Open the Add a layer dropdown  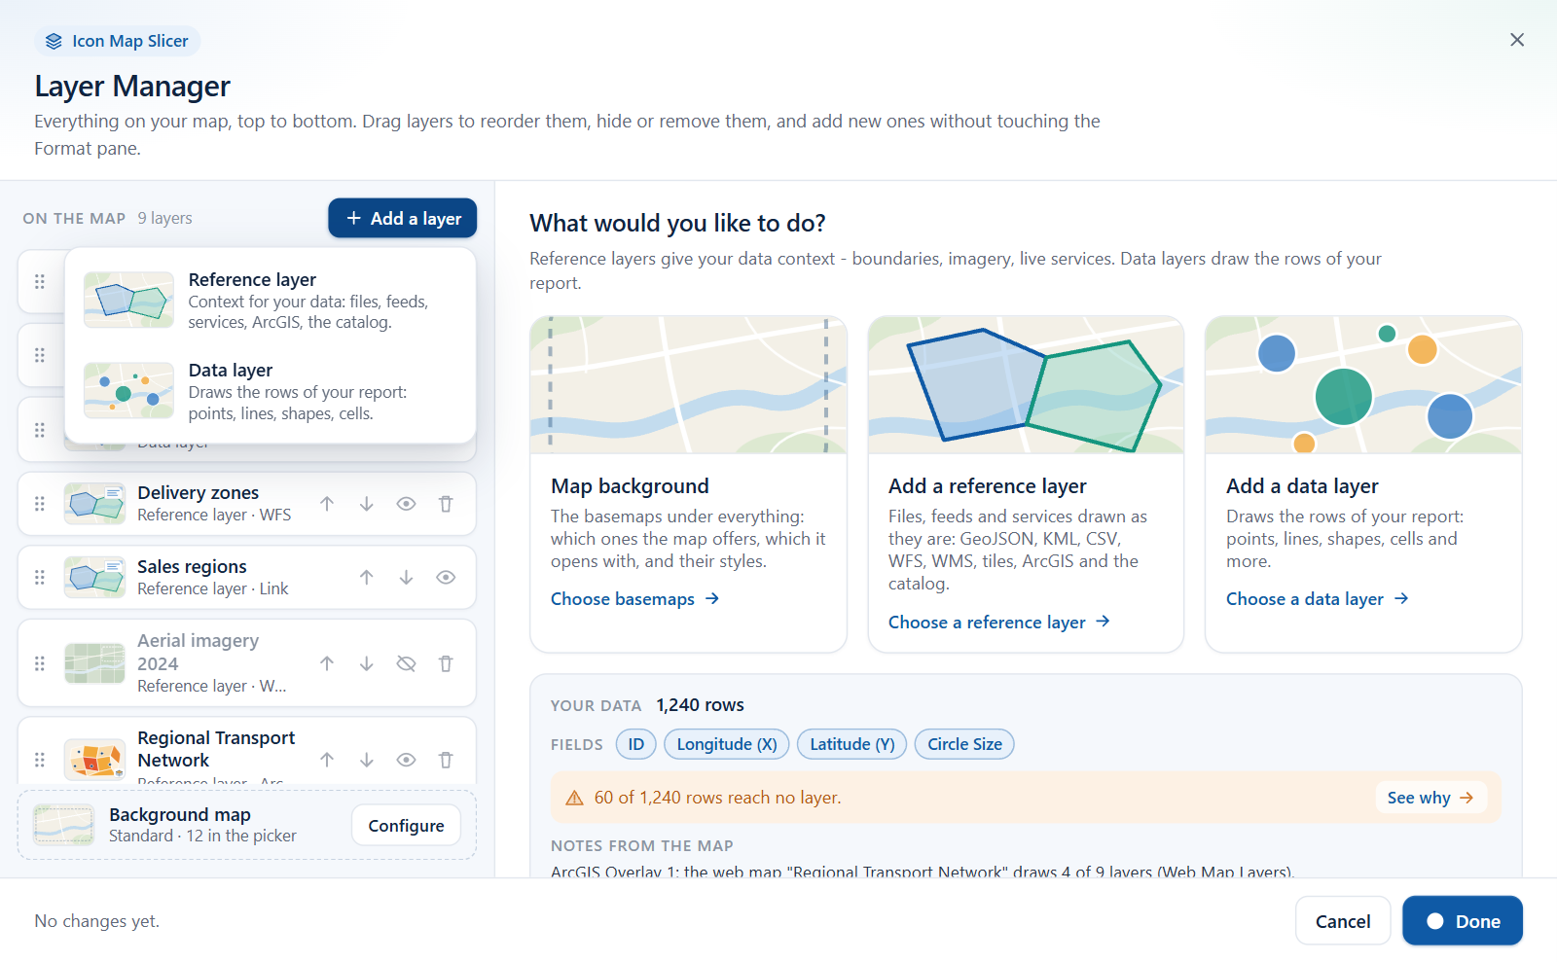[403, 218]
